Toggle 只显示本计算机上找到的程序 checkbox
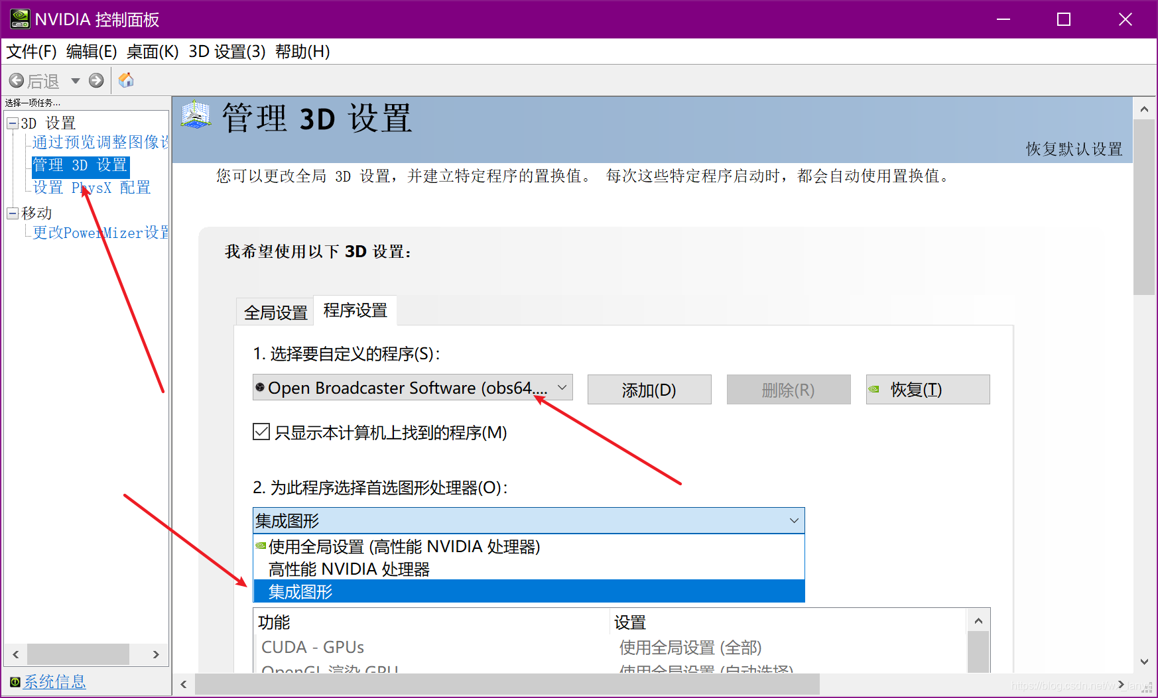 click(x=261, y=432)
